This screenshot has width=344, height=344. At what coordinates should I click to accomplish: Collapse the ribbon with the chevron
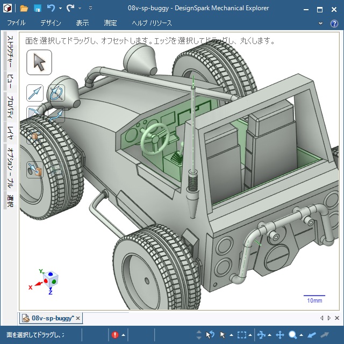coord(321,23)
